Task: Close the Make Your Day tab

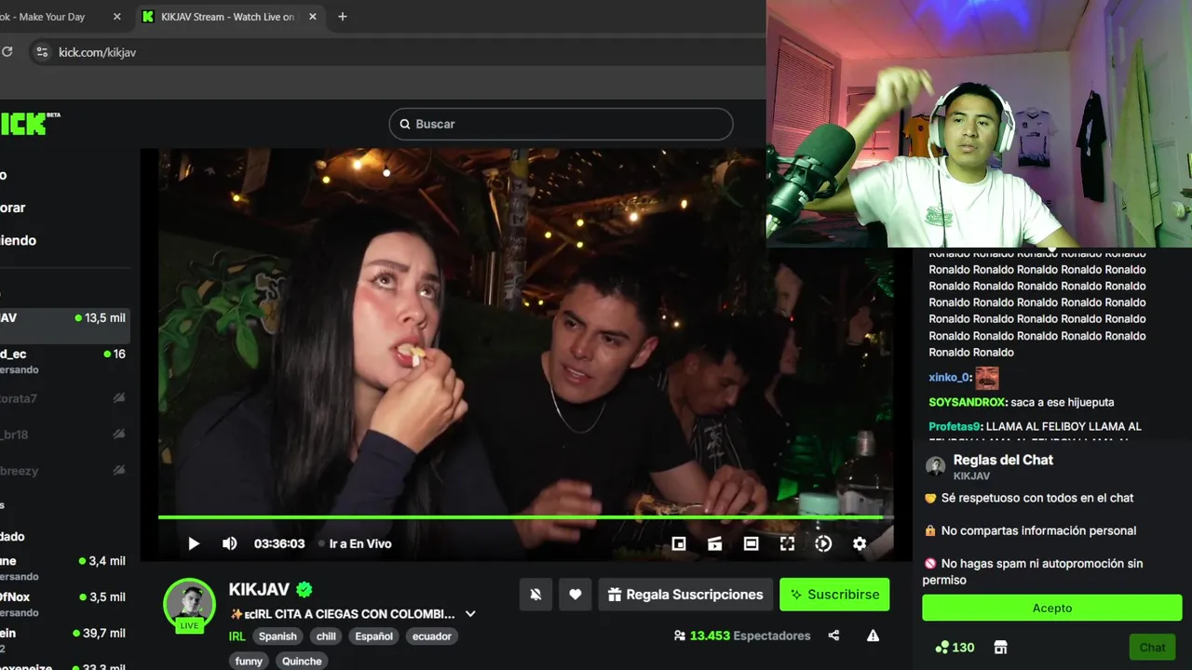Action: pos(116,17)
